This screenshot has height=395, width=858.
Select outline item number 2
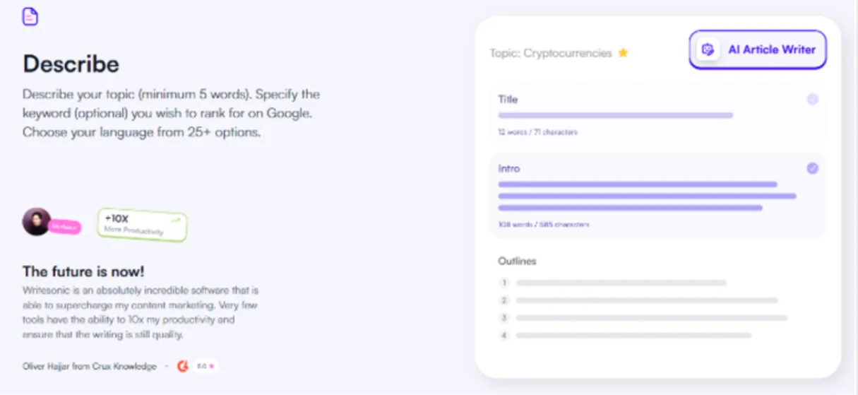pyautogui.click(x=638, y=300)
